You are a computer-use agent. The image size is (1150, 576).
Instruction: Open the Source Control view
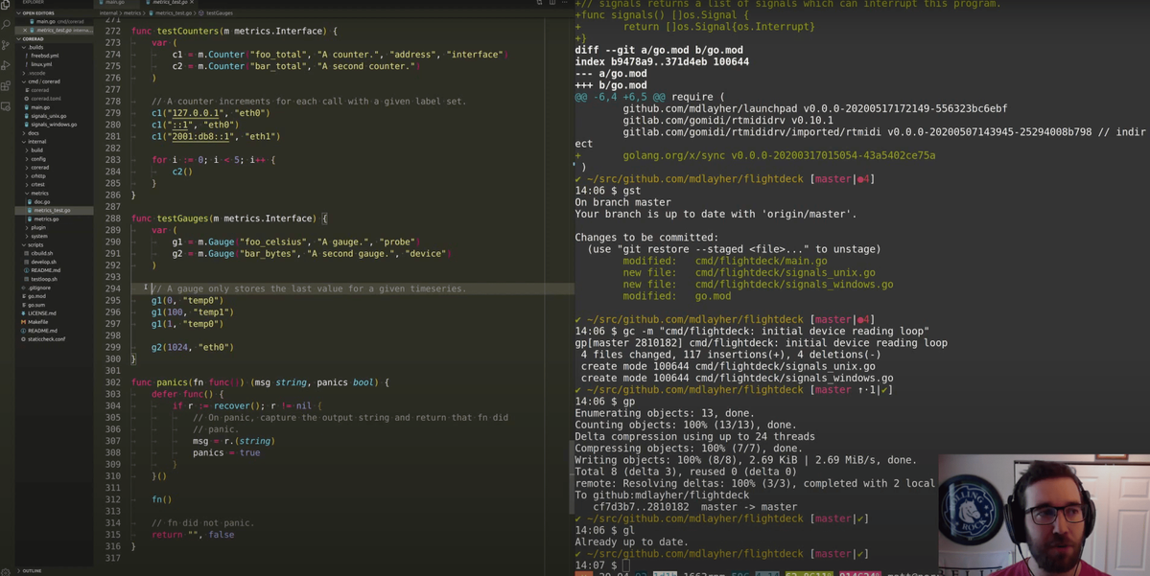6,45
